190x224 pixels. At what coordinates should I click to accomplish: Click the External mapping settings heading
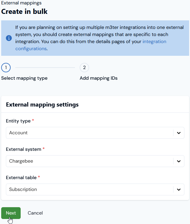click(x=42, y=104)
